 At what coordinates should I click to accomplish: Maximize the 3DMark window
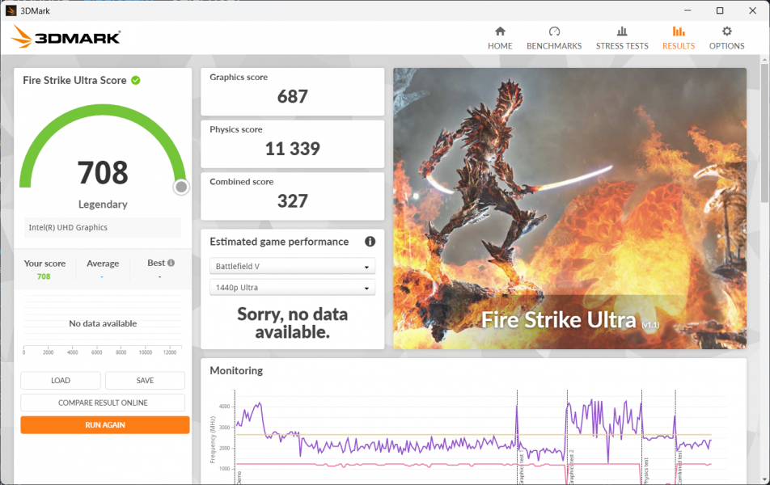click(720, 11)
